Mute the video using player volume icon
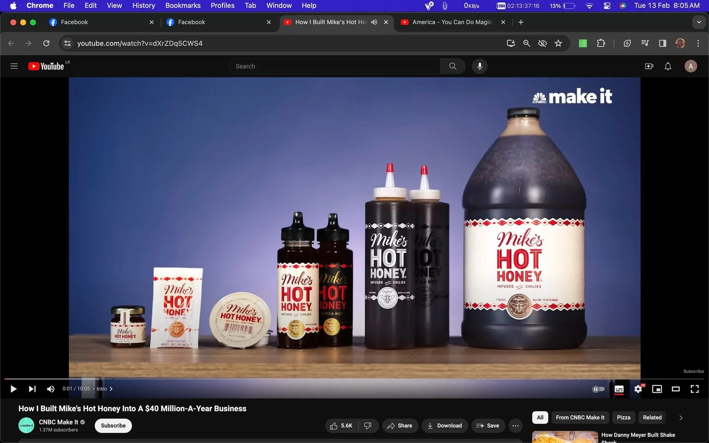 click(x=51, y=389)
